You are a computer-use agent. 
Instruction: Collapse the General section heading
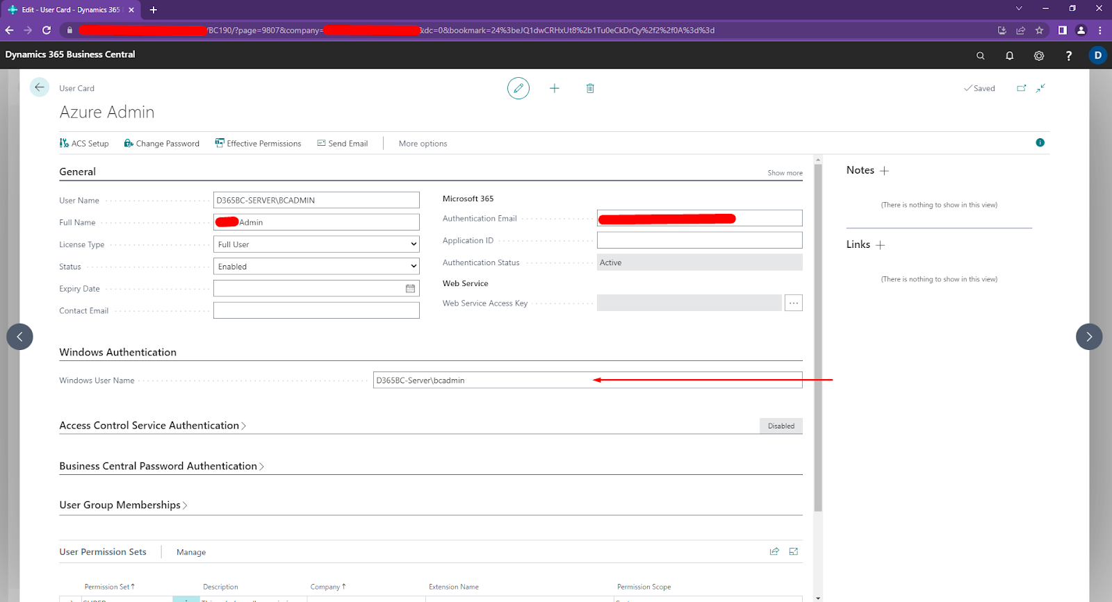click(x=77, y=172)
